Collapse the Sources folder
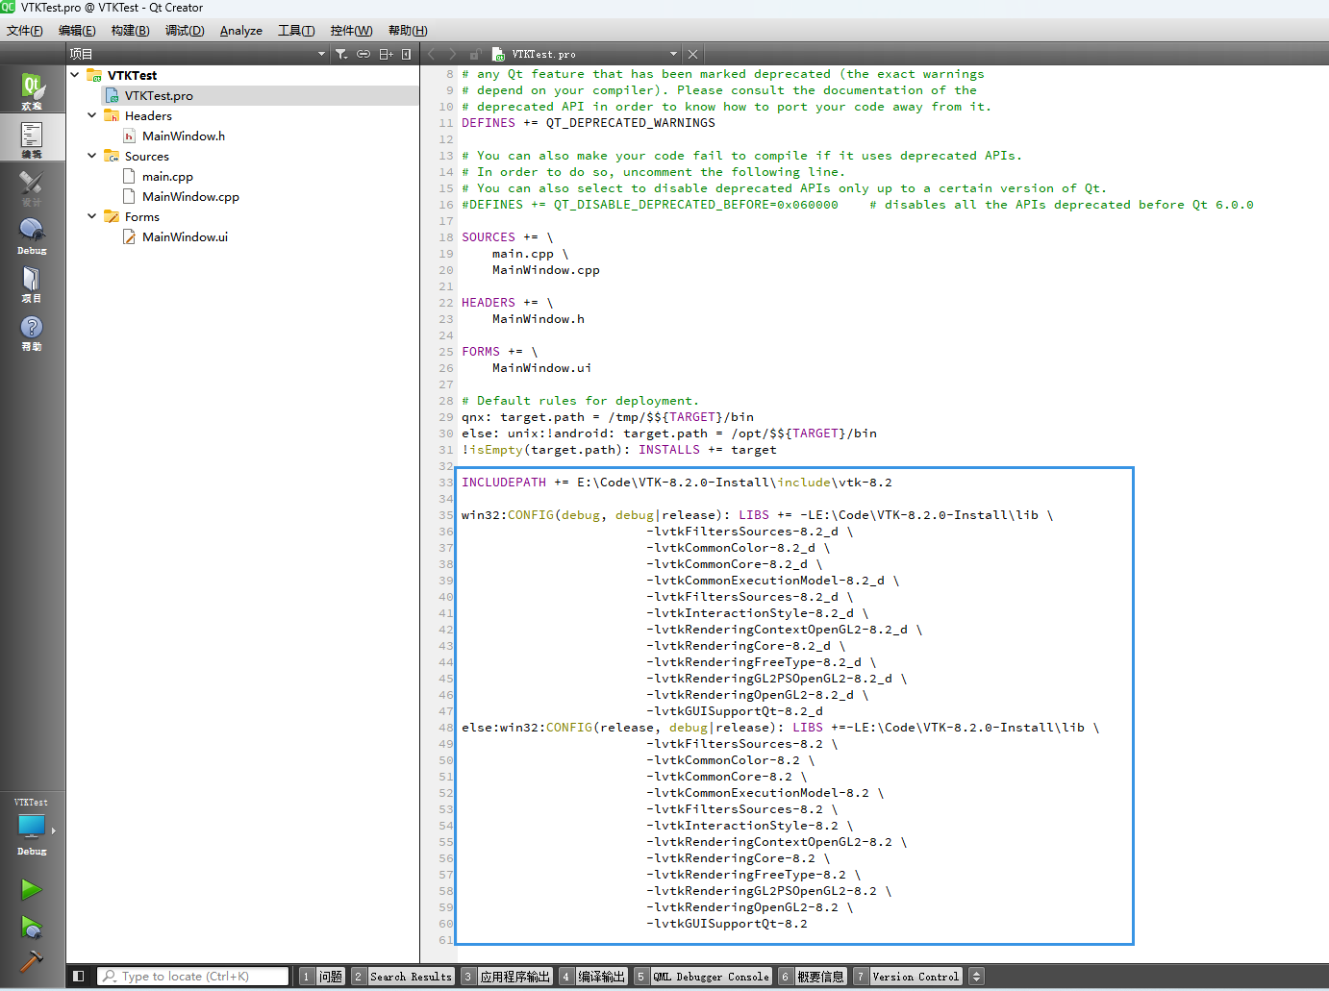The width and height of the screenshot is (1329, 991). (x=92, y=156)
